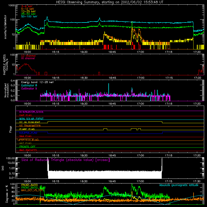The image size is (207, 207).
Task: Click the green FRONT_RATIO_1225 legend label
Action: [x=33, y=188]
